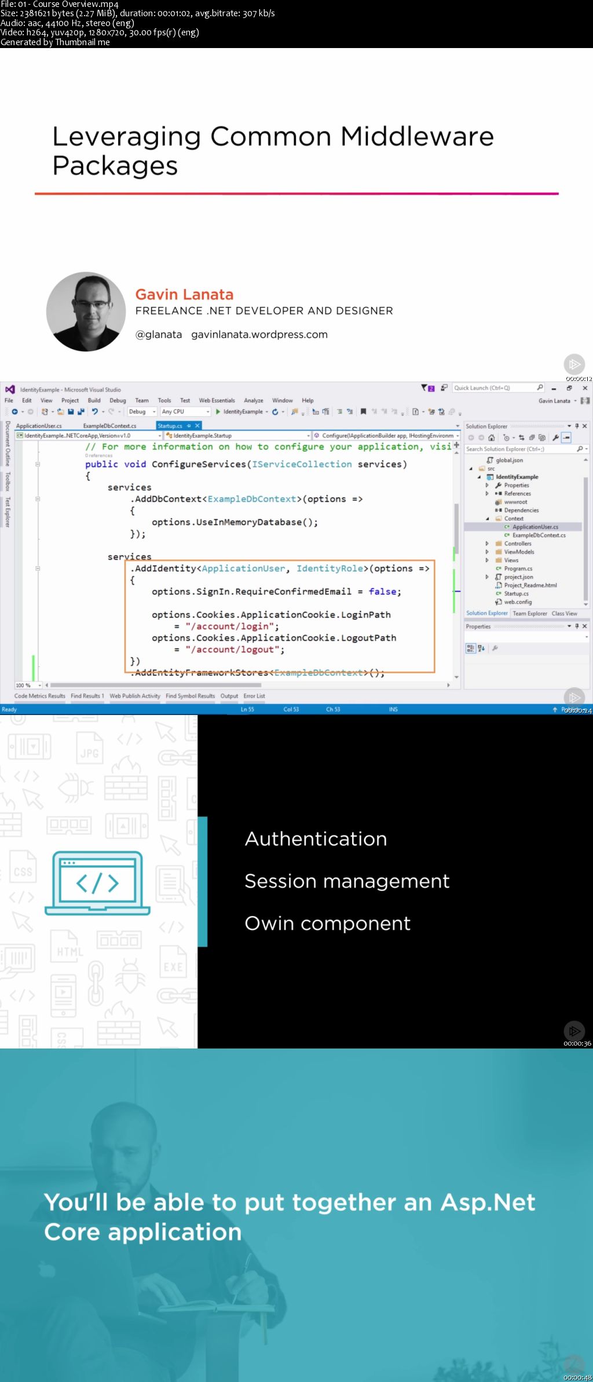Click the Pending Changes Filter clock icon

click(506, 438)
